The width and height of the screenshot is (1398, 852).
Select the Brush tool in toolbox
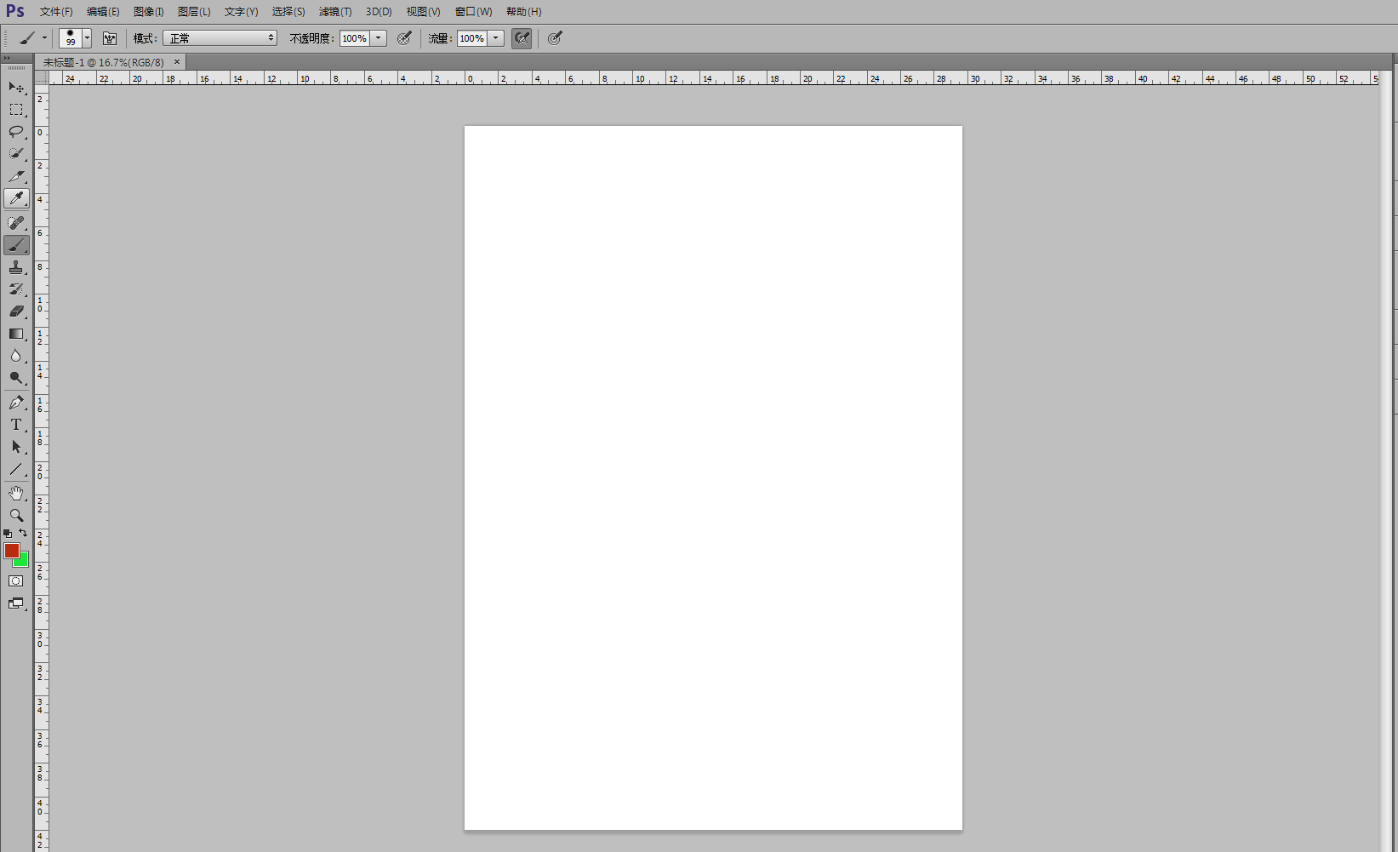16,245
